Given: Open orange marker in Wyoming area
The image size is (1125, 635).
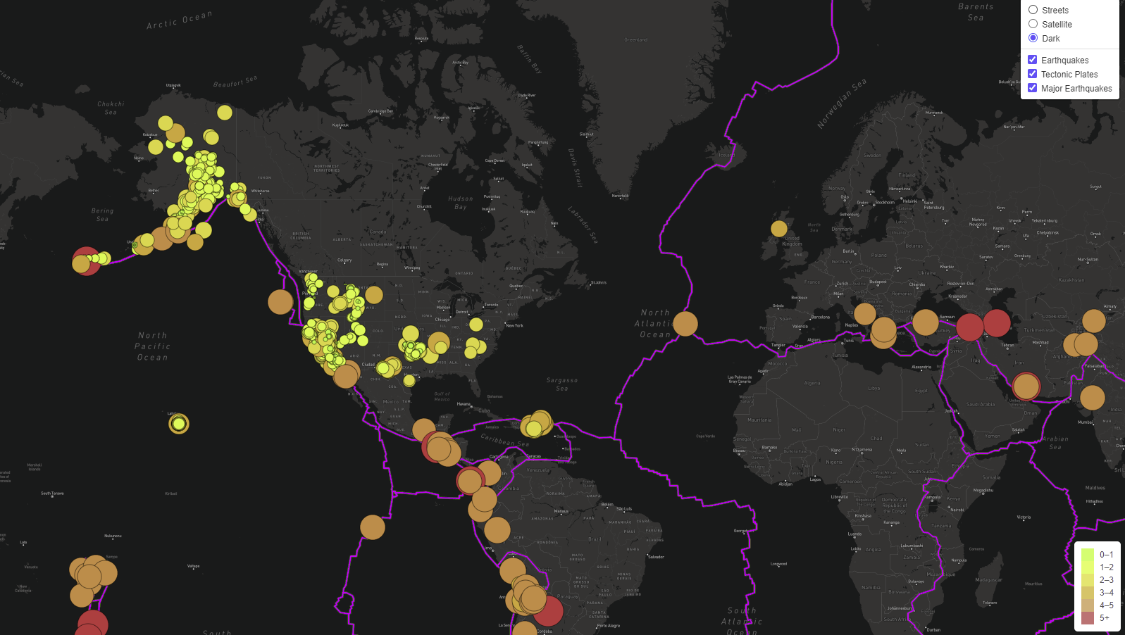Looking at the screenshot, I should tap(374, 295).
